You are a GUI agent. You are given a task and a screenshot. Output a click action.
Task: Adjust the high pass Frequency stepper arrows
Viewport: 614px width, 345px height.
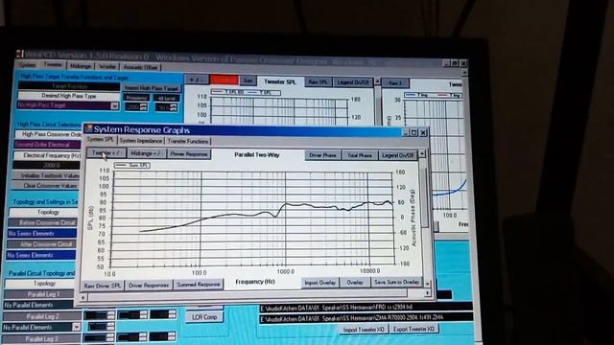coord(143,106)
